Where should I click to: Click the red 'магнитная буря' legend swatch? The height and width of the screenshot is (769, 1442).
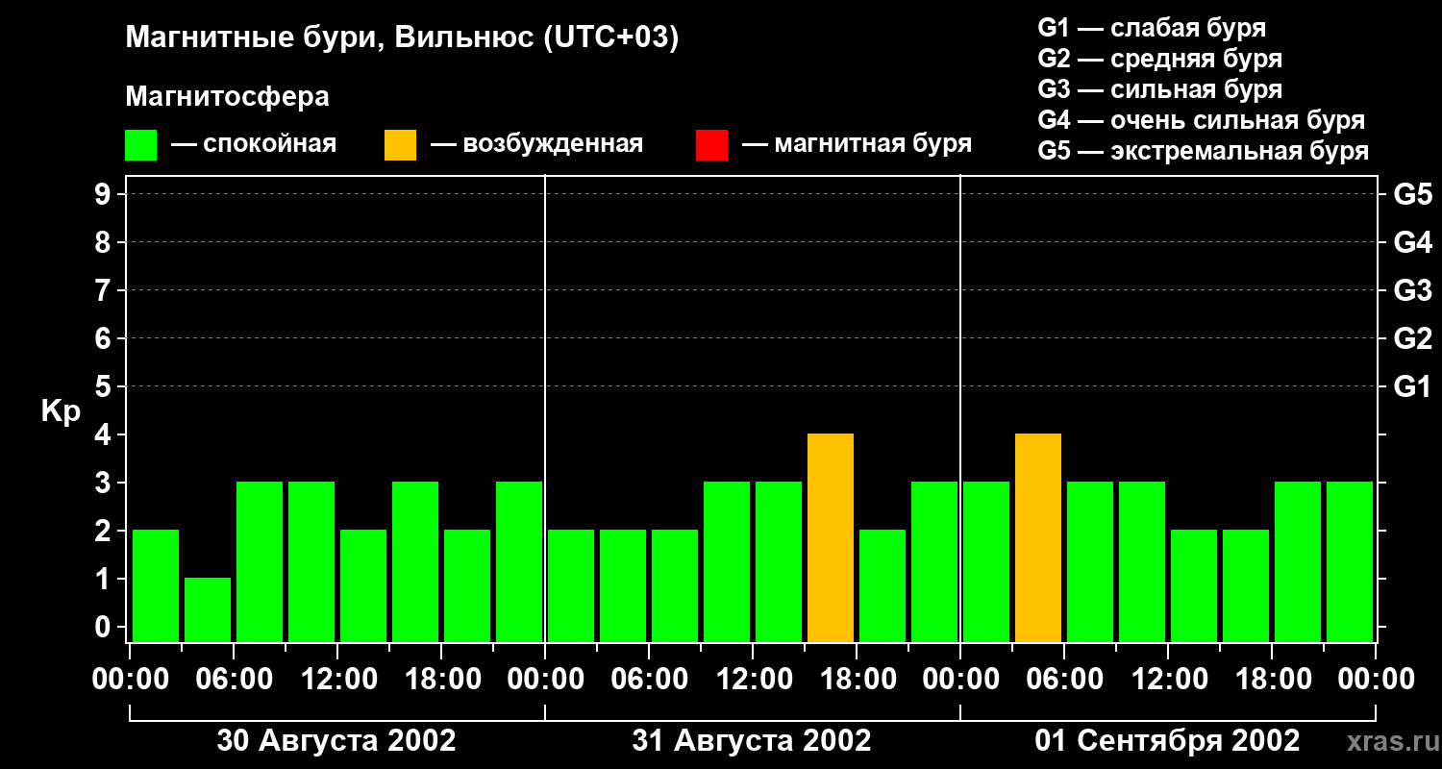click(711, 145)
